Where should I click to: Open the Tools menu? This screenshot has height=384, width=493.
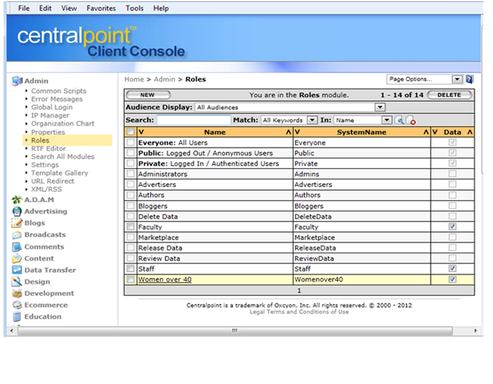[x=135, y=8]
